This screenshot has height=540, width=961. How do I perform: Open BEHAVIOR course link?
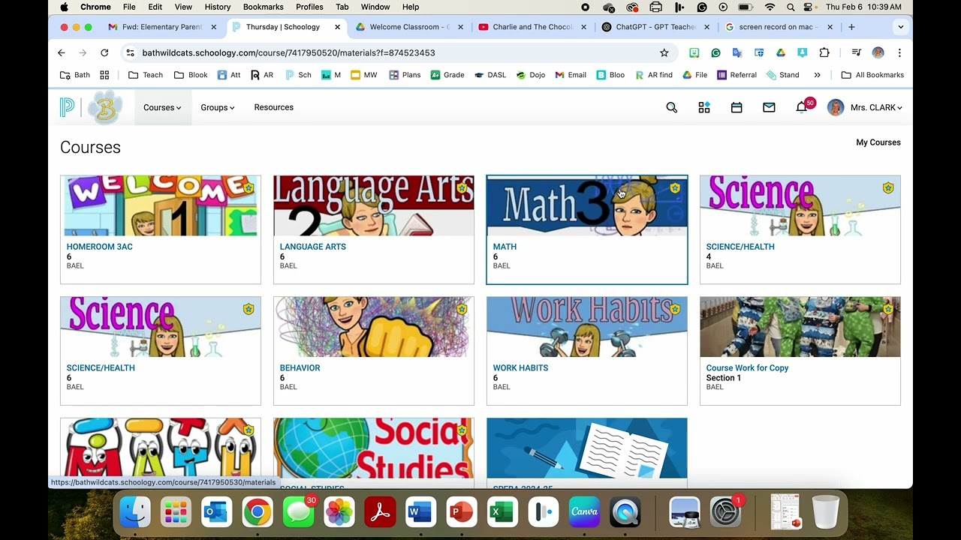coord(300,368)
